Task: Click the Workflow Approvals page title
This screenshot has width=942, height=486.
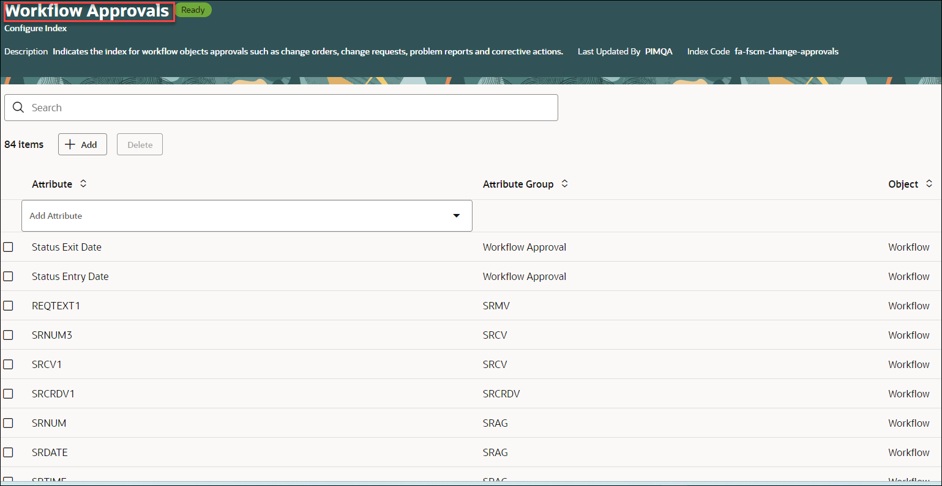Action: 88,11
